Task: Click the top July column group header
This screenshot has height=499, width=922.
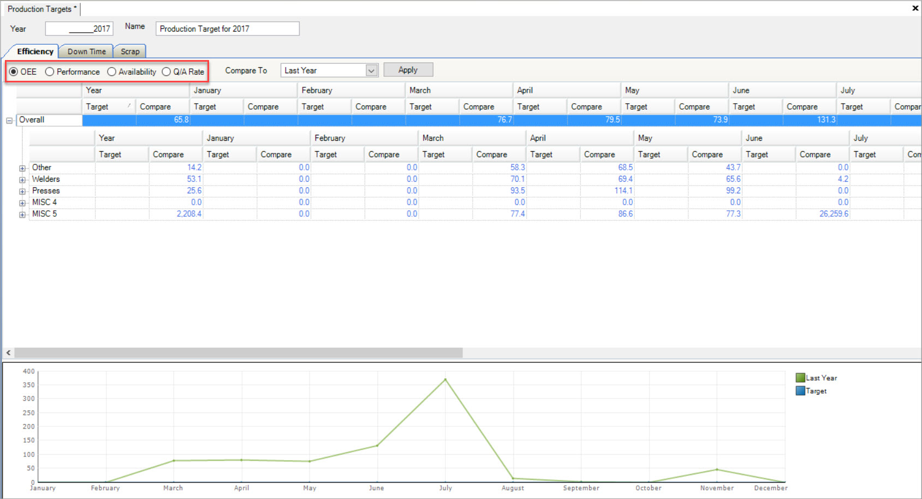Action: 879,90
